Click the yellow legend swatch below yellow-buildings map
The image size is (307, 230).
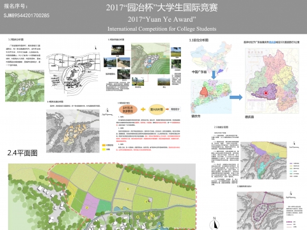(104, 149)
